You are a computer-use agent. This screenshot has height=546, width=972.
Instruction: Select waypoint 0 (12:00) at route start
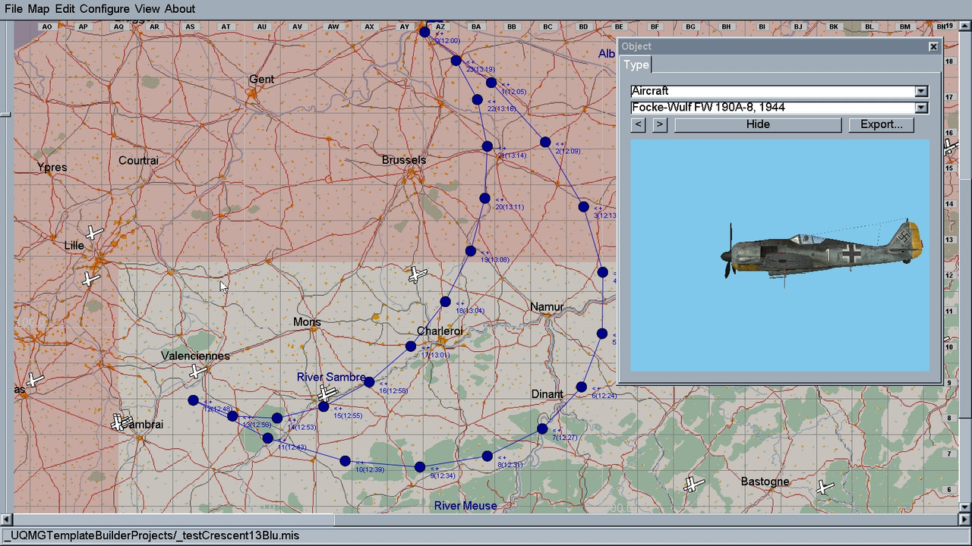(x=424, y=32)
